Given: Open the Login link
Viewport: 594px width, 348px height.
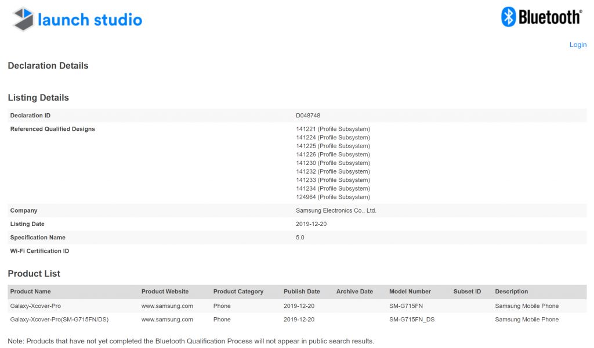Looking at the screenshot, I should (x=578, y=45).
